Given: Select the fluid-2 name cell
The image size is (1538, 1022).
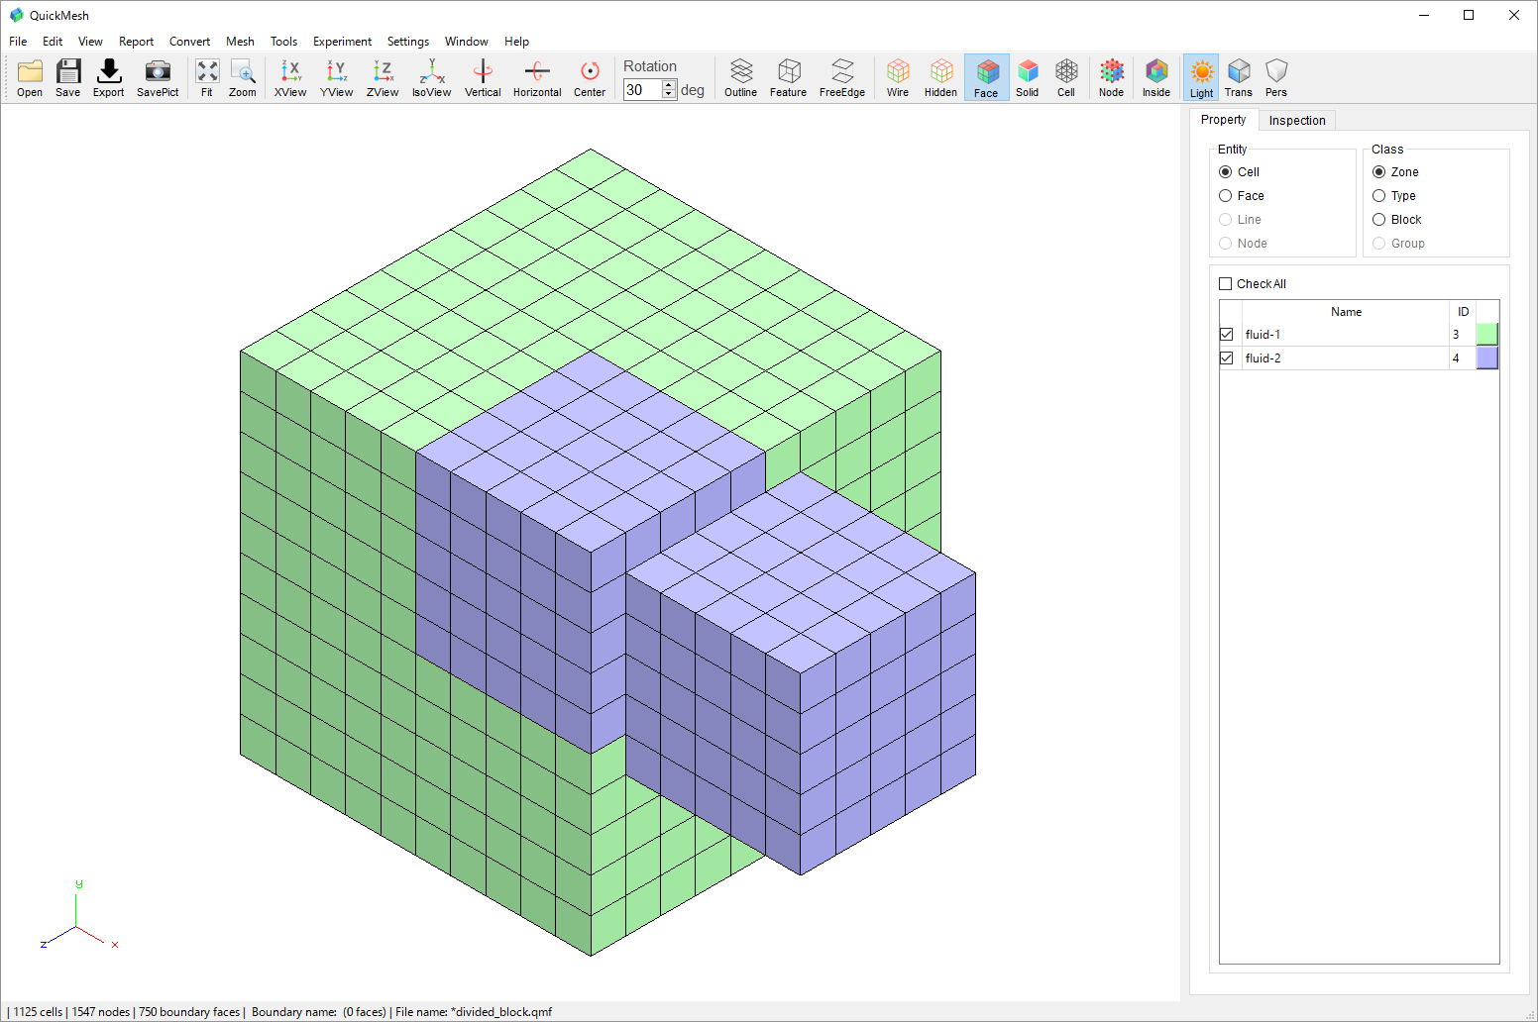Looking at the screenshot, I should point(1345,358).
